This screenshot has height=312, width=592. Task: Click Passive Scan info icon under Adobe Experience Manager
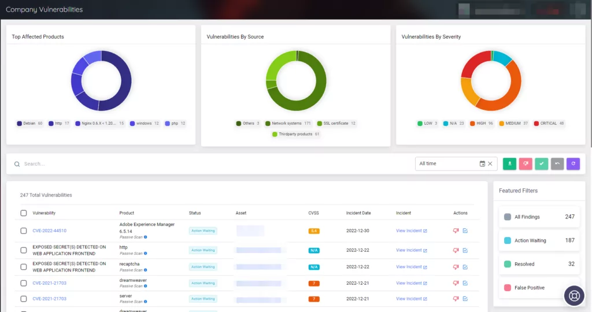(x=145, y=237)
